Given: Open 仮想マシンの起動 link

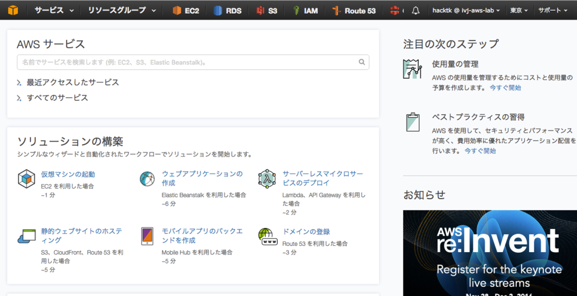Looking at the screenshot, I should tap(68, 174).
